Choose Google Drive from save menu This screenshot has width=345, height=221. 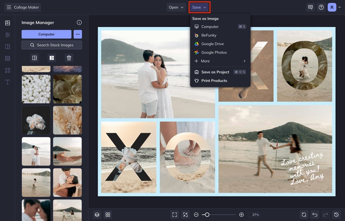[x=212, y=44]
